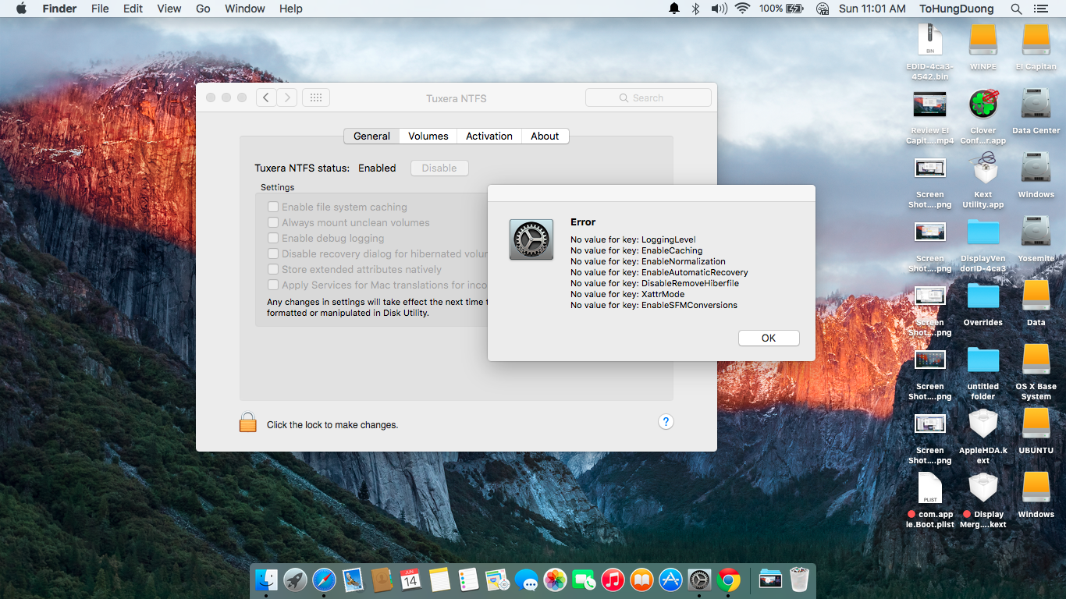Open Kext Utility.app desktop icon

982,169
